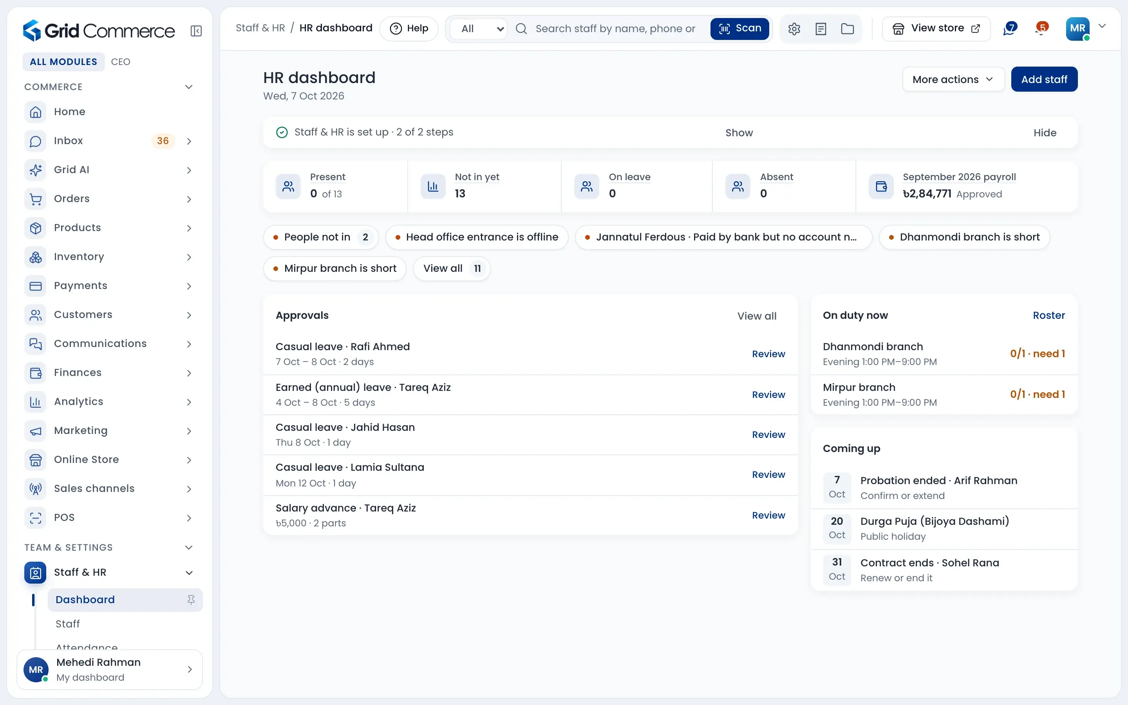Click the Scan button

pos(740,29)
